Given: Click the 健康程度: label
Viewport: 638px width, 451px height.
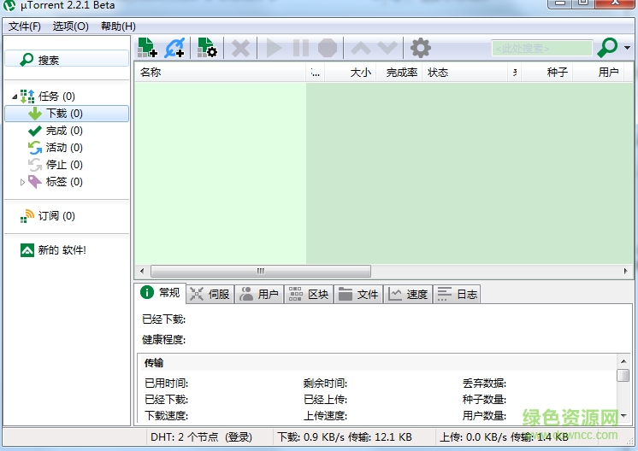Looking at the screenshot, I should (x=163, y=339).
